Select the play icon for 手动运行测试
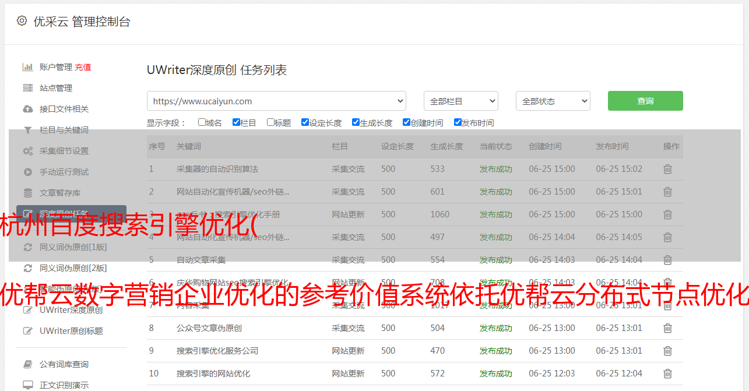749x391 pixels. tap(27, 172)
